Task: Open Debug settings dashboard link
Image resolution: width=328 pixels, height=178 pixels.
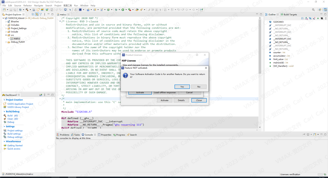Action: [x=15, y=137]
